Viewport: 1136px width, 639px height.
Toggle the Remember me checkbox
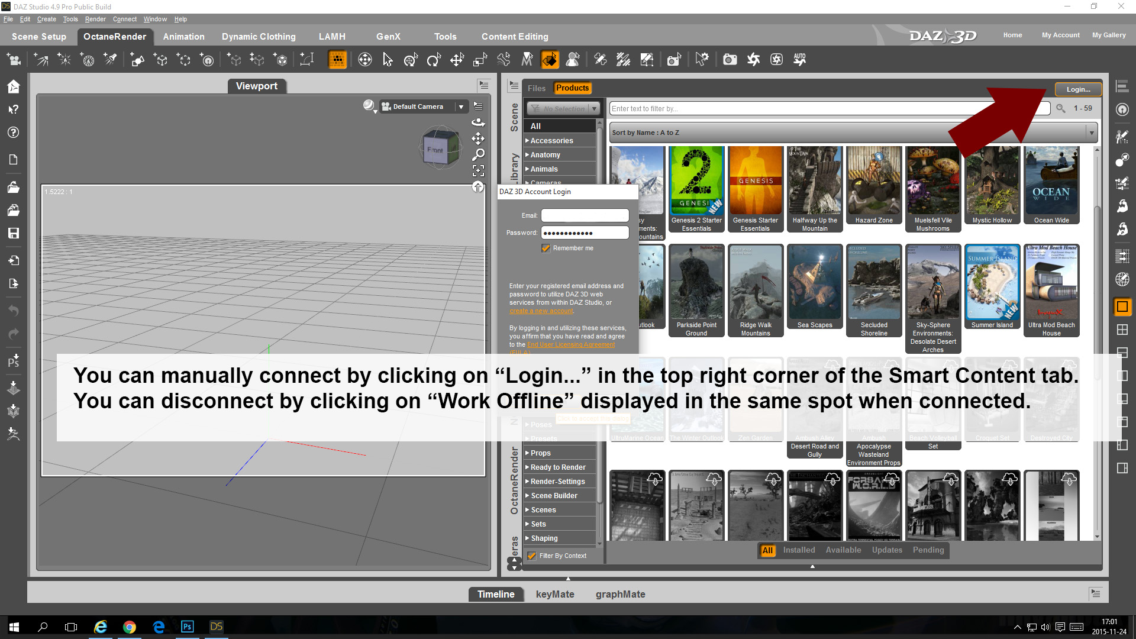pyautogui.click(x=546, y=248)
